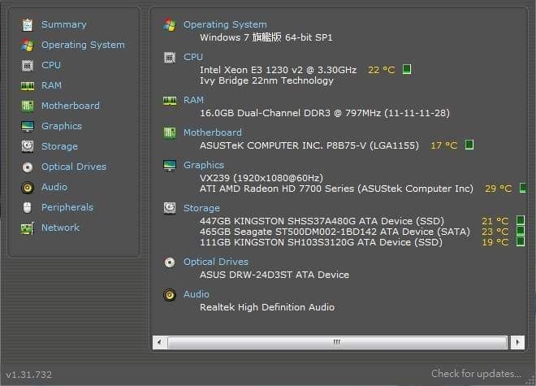Click the Audio speaker icon in sidebar
Image resolution: width=536 pixels, height=386 pixels.
[x=28, y=188]
